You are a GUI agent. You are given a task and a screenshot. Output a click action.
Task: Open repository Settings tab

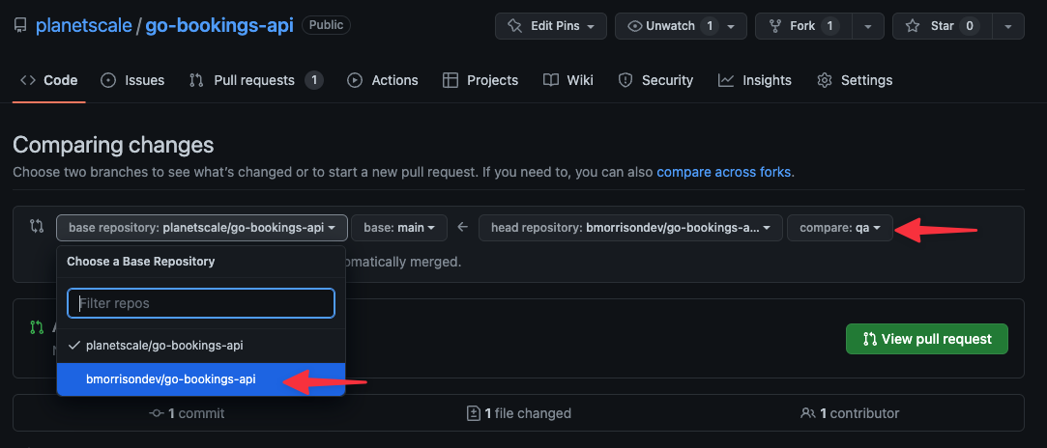coord(854,81)
